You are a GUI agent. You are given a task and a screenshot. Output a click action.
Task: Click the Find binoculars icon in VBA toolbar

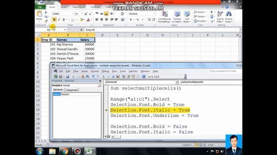click(87, 77)
